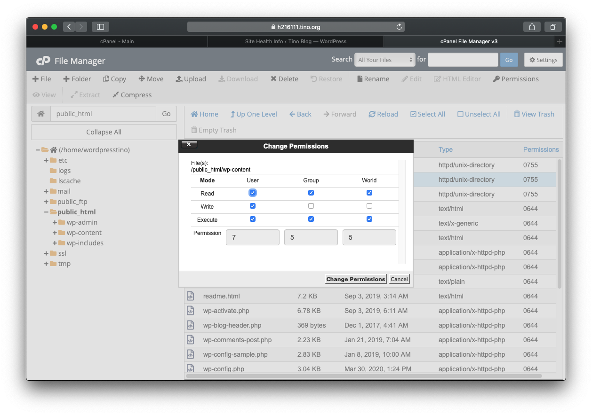The width and height of the screenshot is (592, 415).
Task: Click the Empty Trash item
Action: pyautogui.click(x=214, y=130)
